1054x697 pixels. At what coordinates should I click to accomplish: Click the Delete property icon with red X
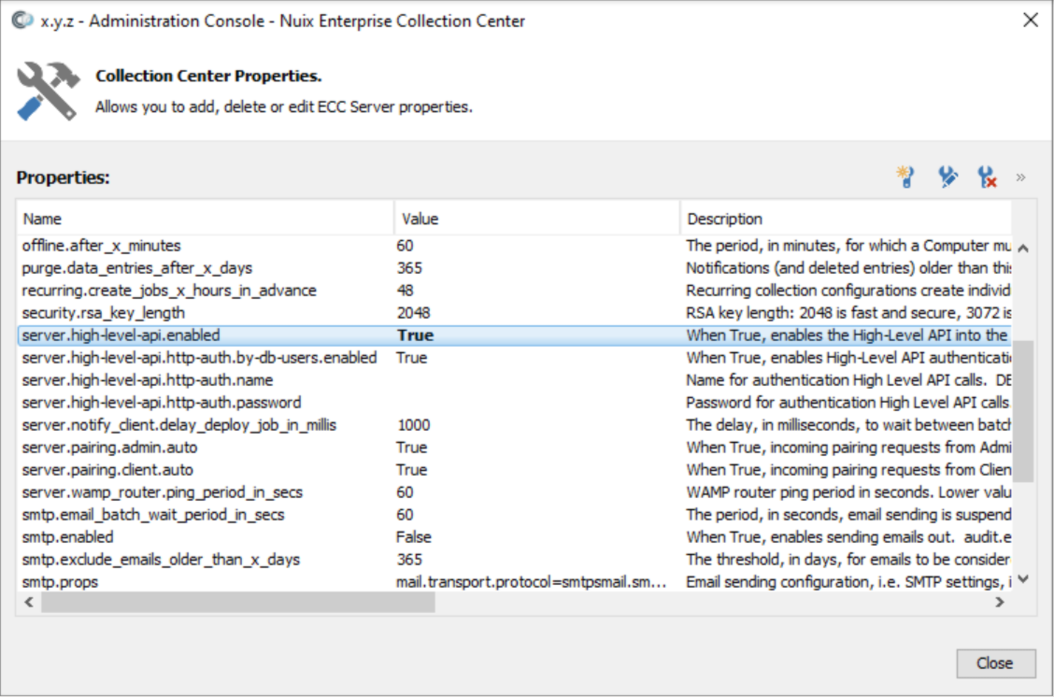coord(987,178)
